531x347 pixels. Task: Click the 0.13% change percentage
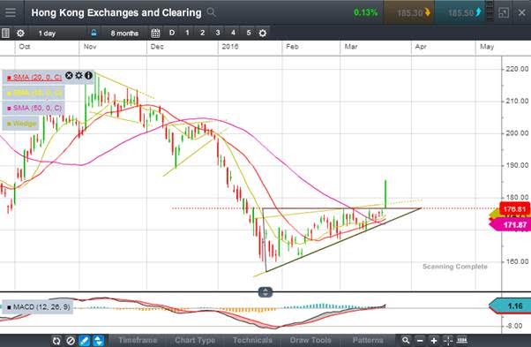tap(365, 12)
